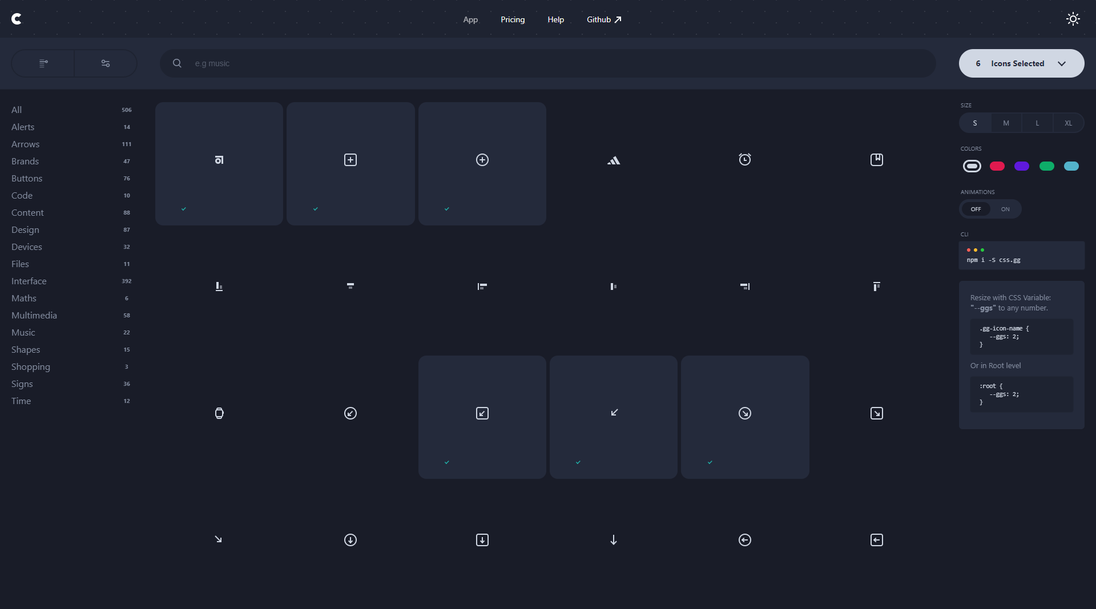This screenshot has width=1096, height=609.
Task: Pick the purple color swatch
Action: 1022,166
